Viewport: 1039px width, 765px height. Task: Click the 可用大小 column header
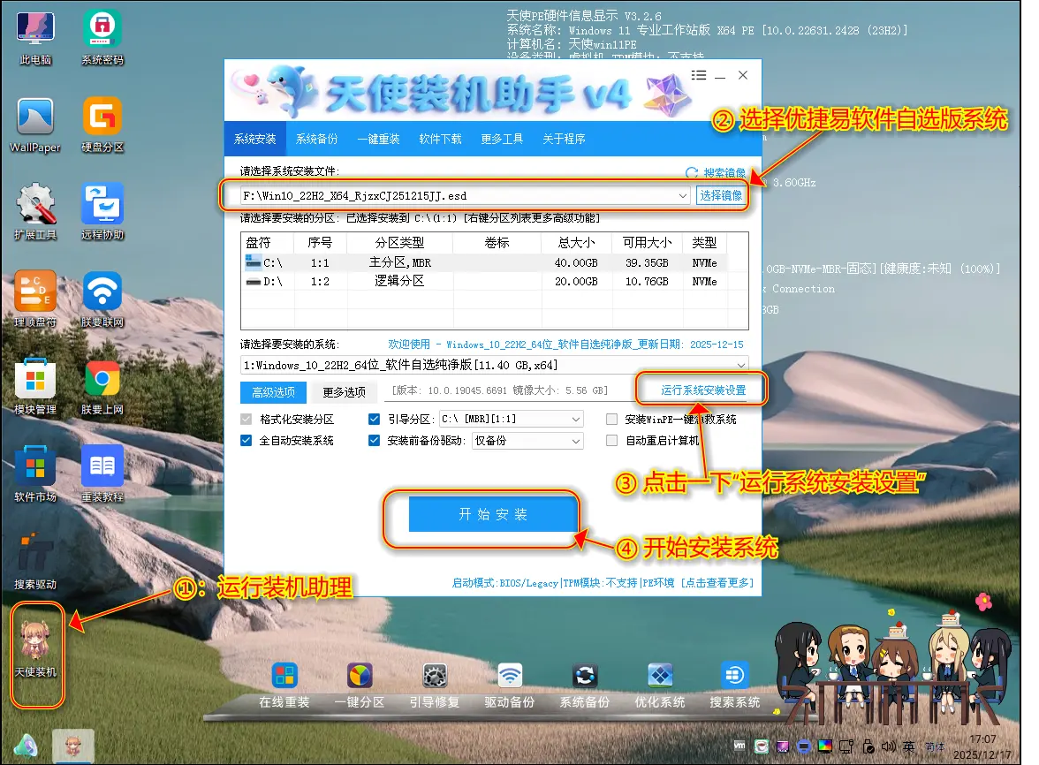[647, 243]
